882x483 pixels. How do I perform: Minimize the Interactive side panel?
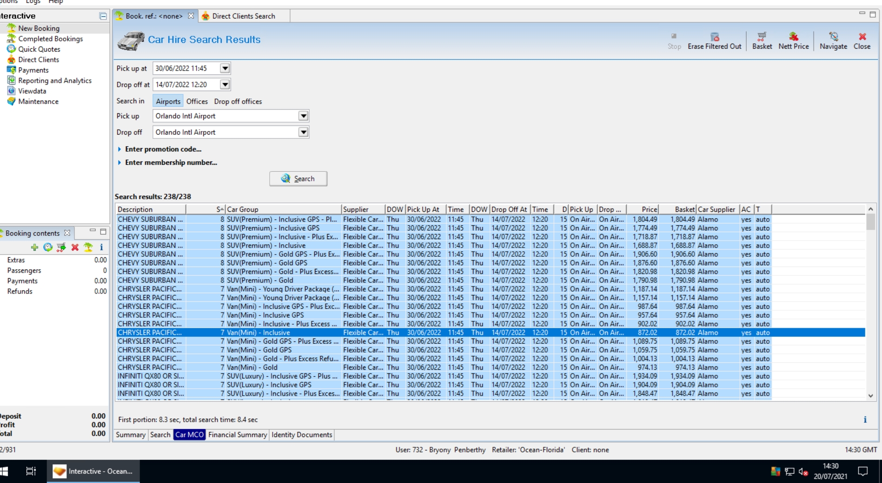click(103, 16)
